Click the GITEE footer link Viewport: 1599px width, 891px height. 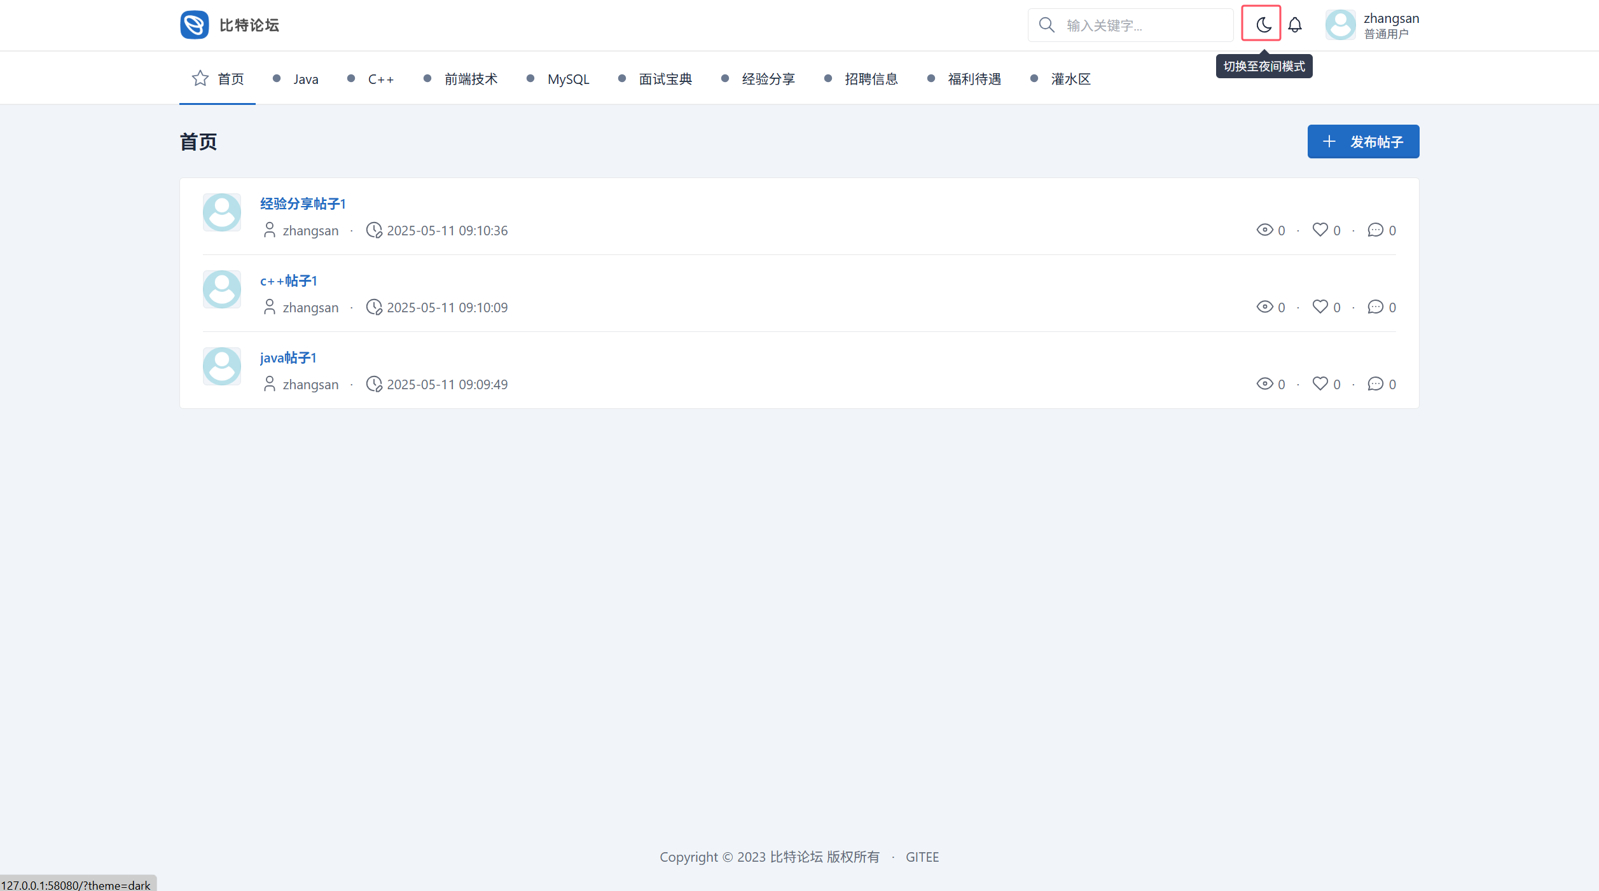click(x=922, y=857)
